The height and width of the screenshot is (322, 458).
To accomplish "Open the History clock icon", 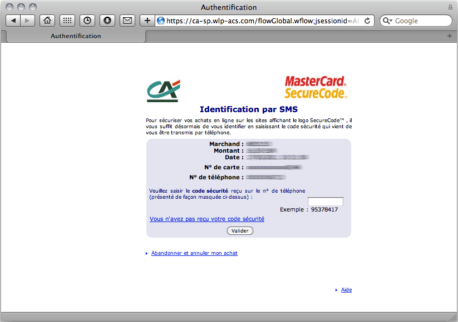I will click(87, 21).
